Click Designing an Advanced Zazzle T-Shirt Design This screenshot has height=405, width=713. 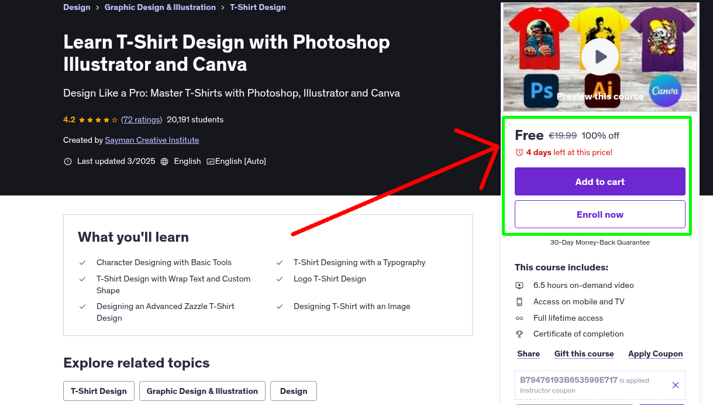click(166, 313)
